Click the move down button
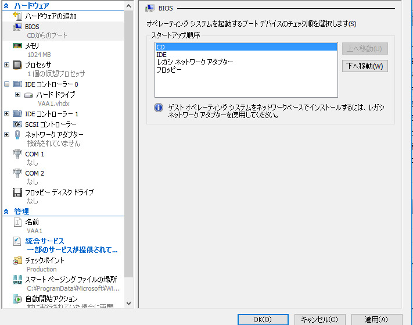Image resolution: width=413 pixels, height=325 pixels. [364, 66]
